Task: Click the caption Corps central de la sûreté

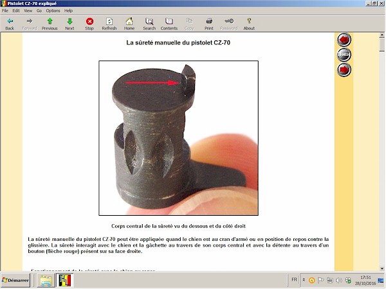Action: pyautogui.click(x=178, y=226)
